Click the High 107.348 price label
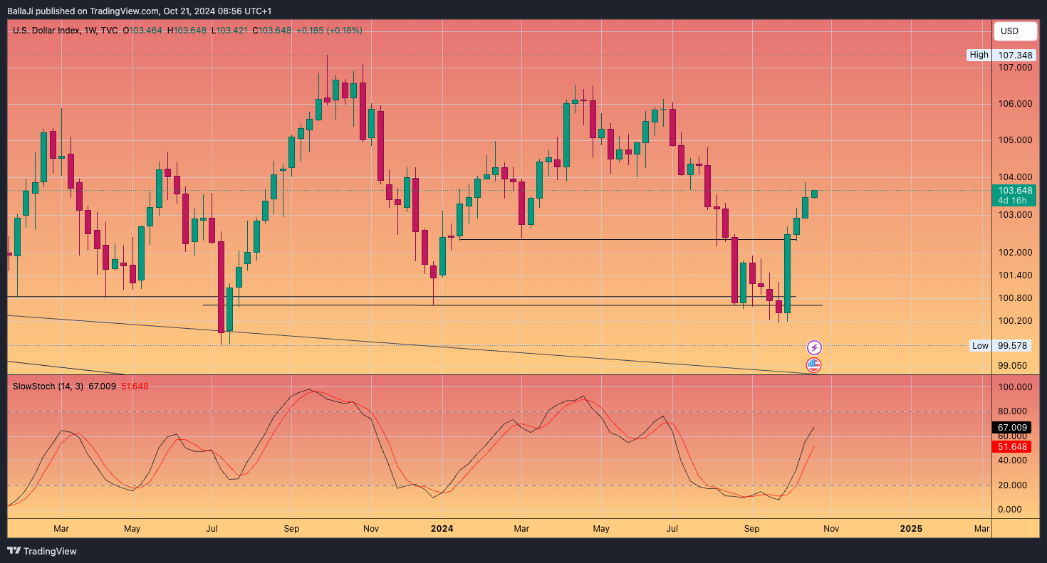Screen dimensions: 1047x563 [1001, 55]
